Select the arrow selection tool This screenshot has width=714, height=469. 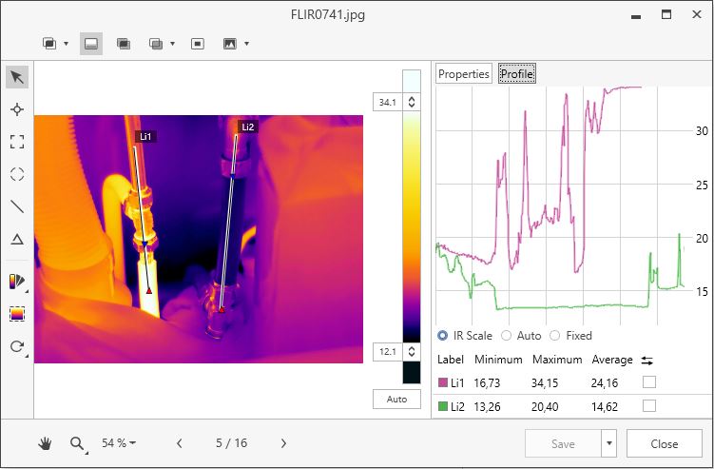click(x=16, y=77)
